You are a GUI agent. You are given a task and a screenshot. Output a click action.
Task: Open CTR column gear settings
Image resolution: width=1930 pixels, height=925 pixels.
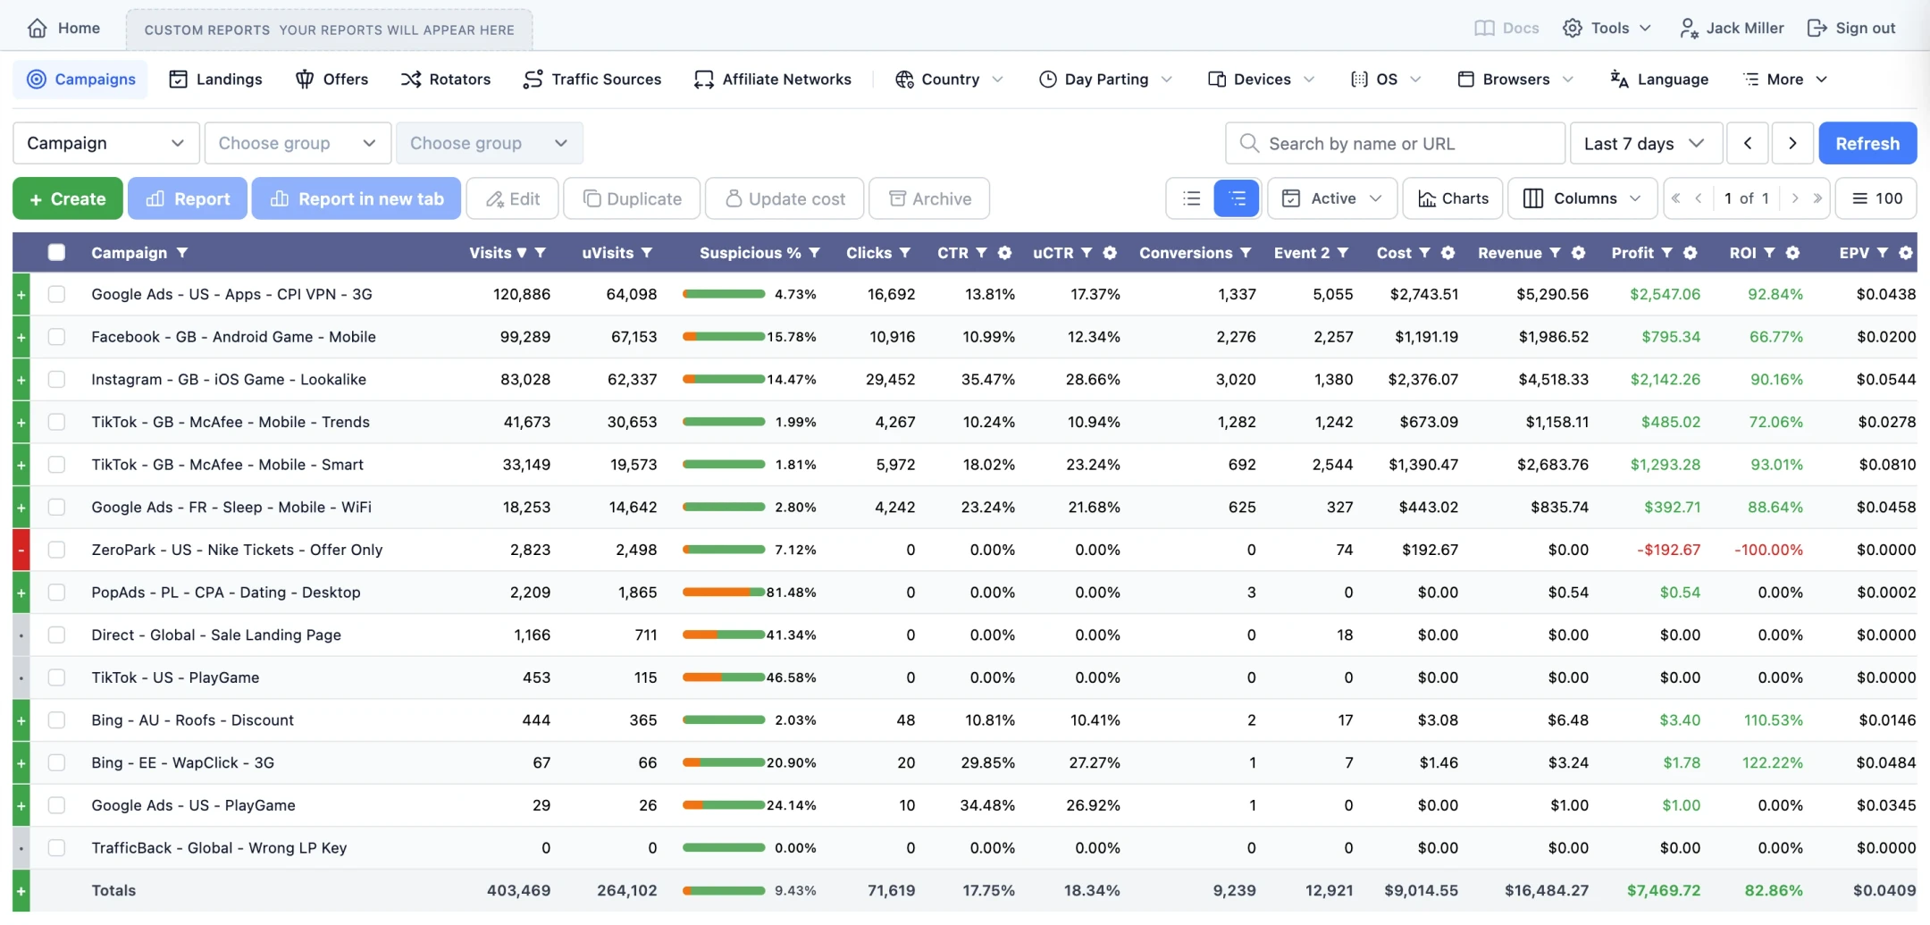pyautogui.click(x=1004, y=253)
